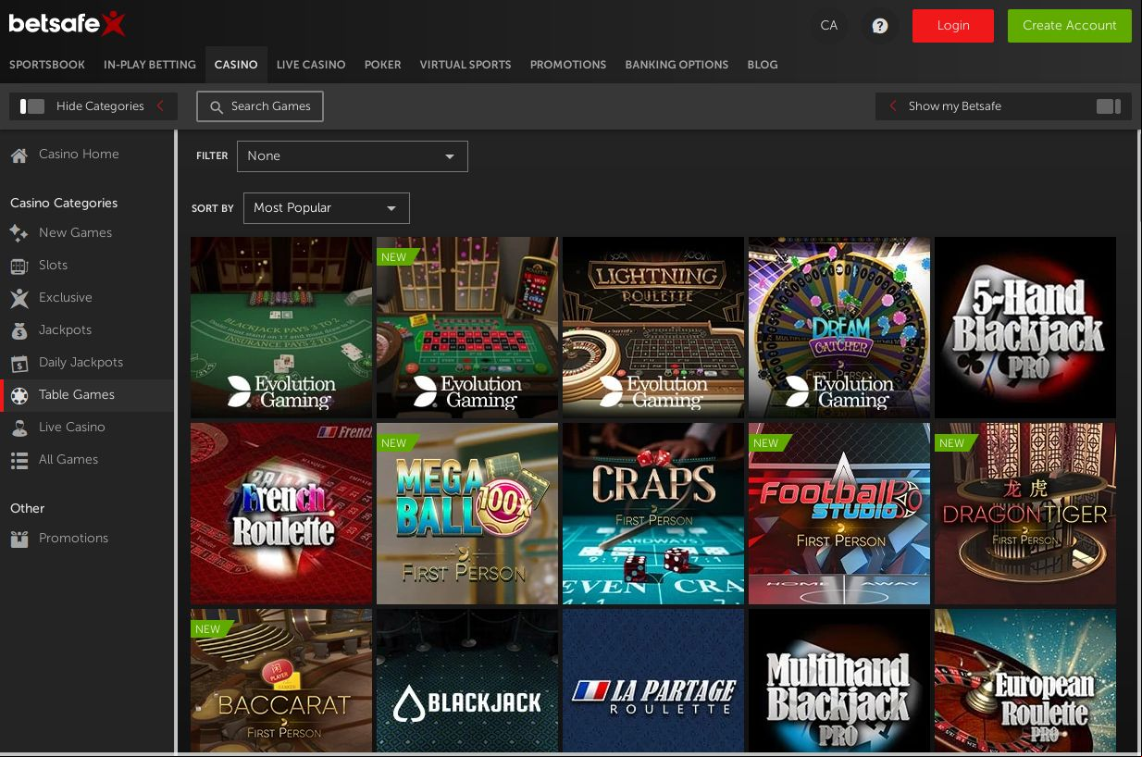Click the All Games list icon
The height and width of the screenshot is (757, 1142).
pos(19,460)
